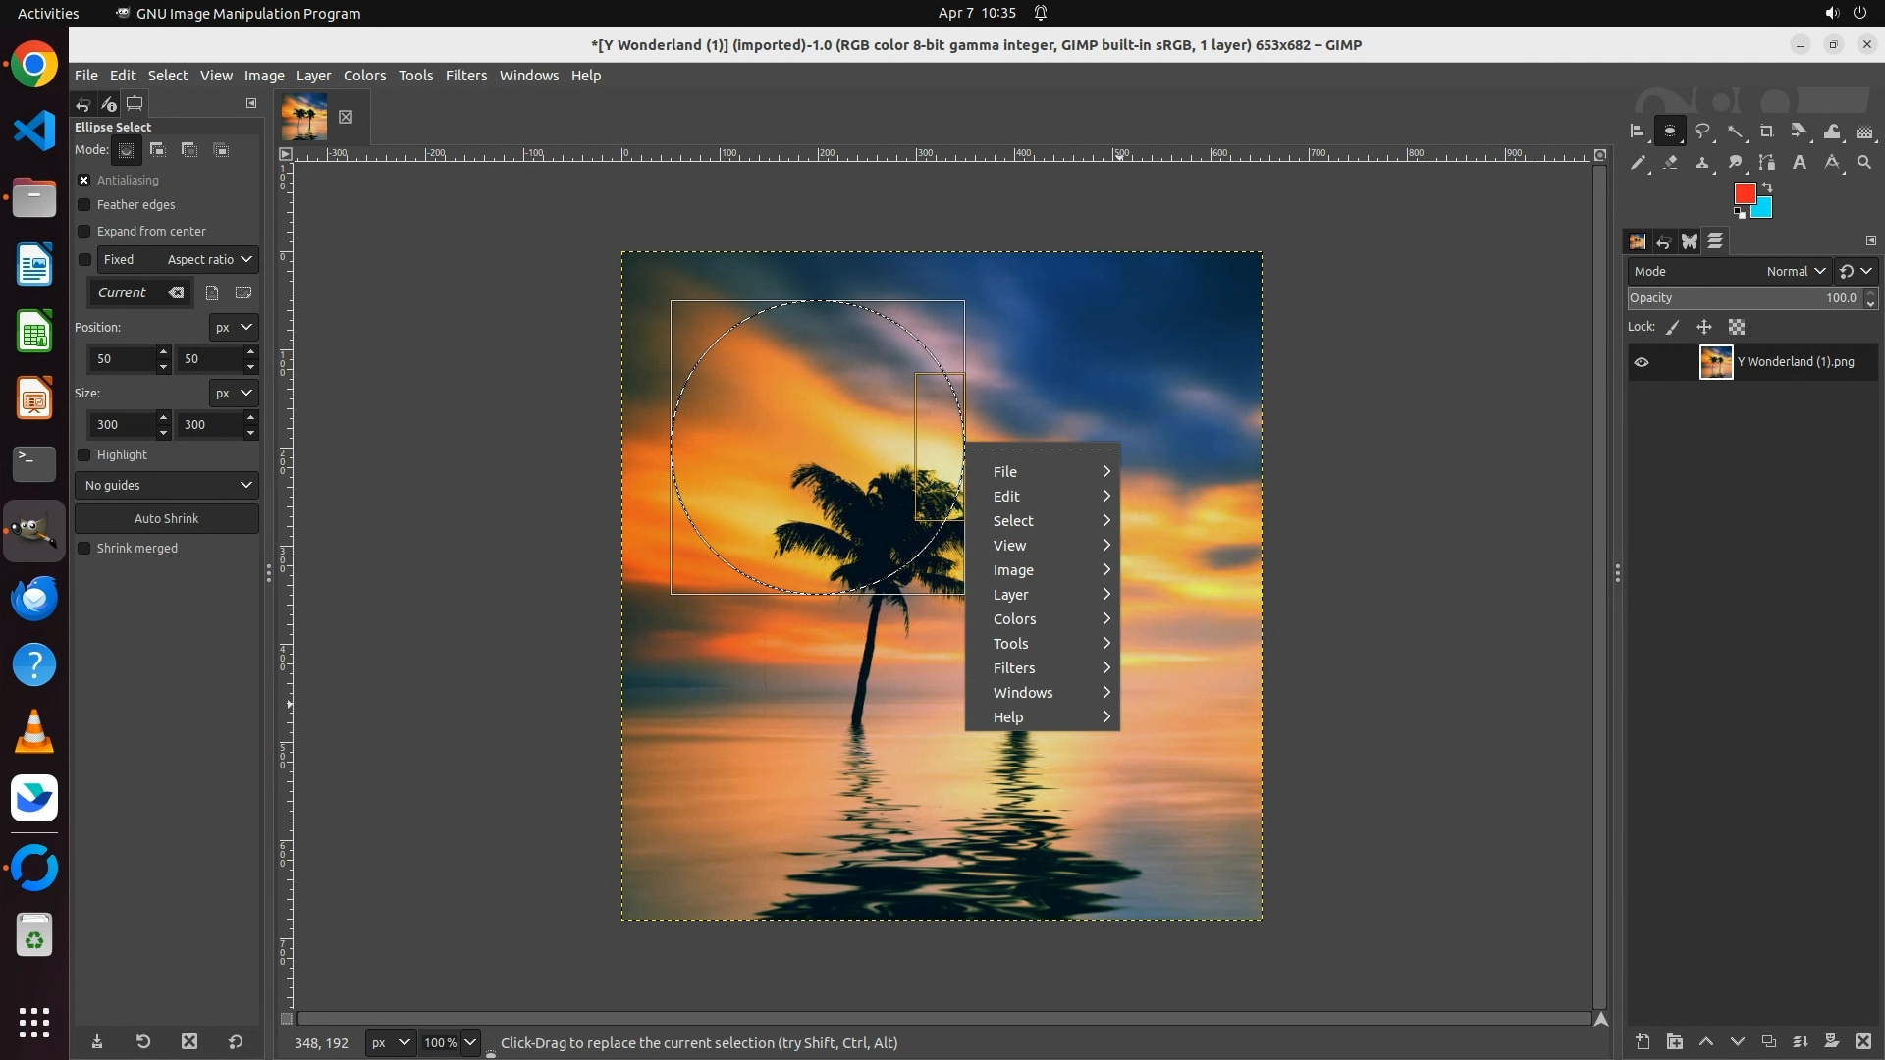Swap foreground and background colors
This screenshot has width=1885, height=1060.
tap(1767, 186)
